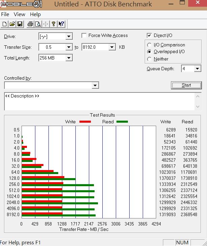The height and width of the screenshot is (246, 207).
Task: Open the View menu
Action: (x=19, y=14)
